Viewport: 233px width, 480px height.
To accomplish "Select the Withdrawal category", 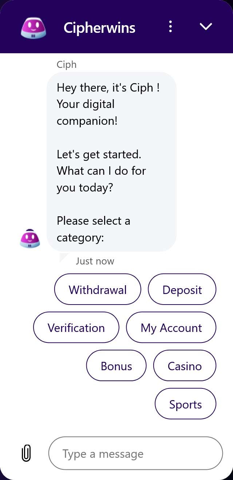I will pos(98,290).
